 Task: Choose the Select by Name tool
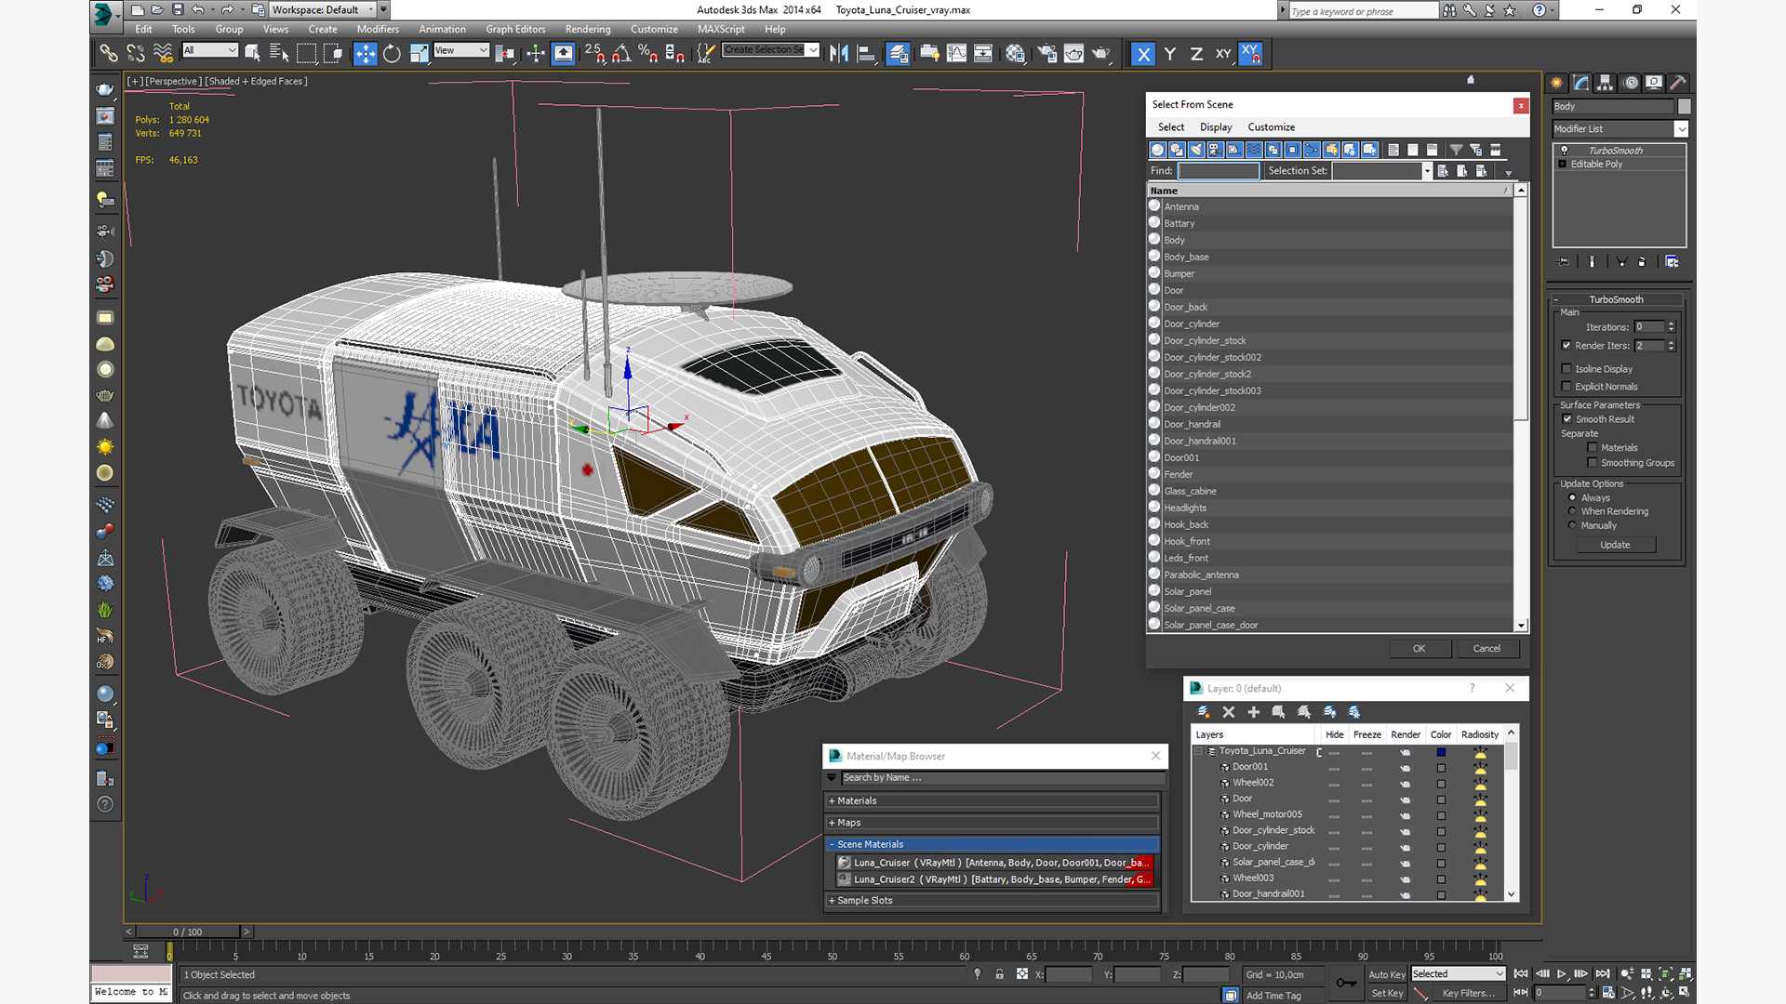click(x=278, y=54)
